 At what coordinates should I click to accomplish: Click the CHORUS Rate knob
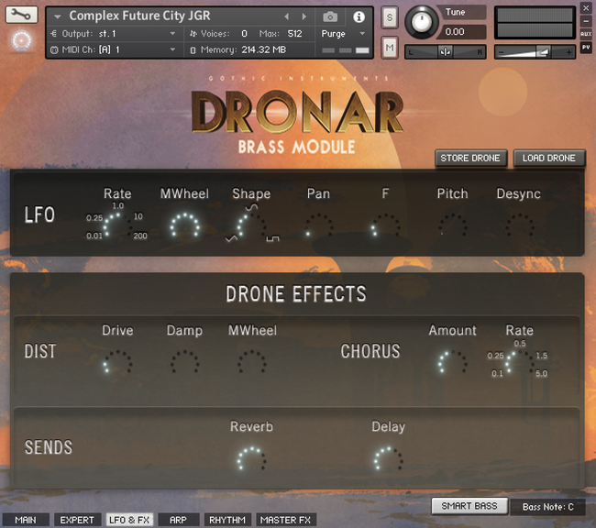[x=520, y=362]
